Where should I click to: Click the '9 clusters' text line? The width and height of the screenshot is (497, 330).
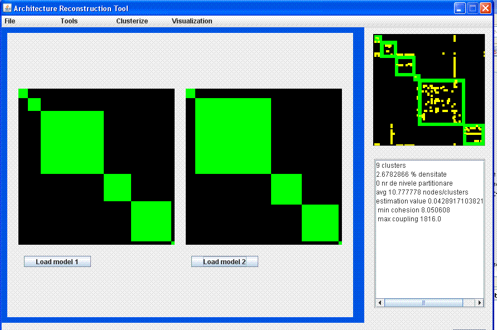pyautogui.click(x=391, y=166)
